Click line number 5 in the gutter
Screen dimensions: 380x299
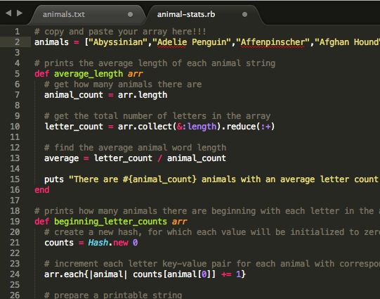(x=17, y=74)
